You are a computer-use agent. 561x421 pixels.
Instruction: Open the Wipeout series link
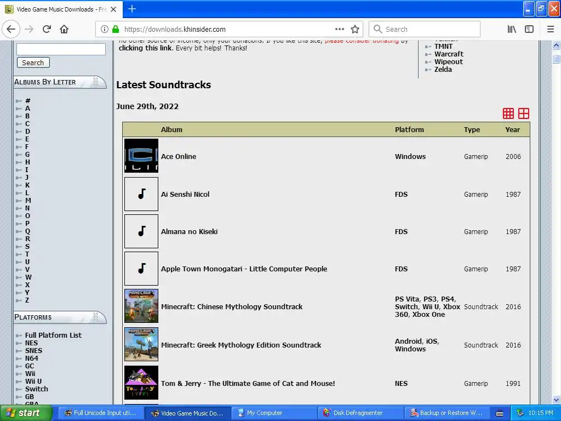449,61
